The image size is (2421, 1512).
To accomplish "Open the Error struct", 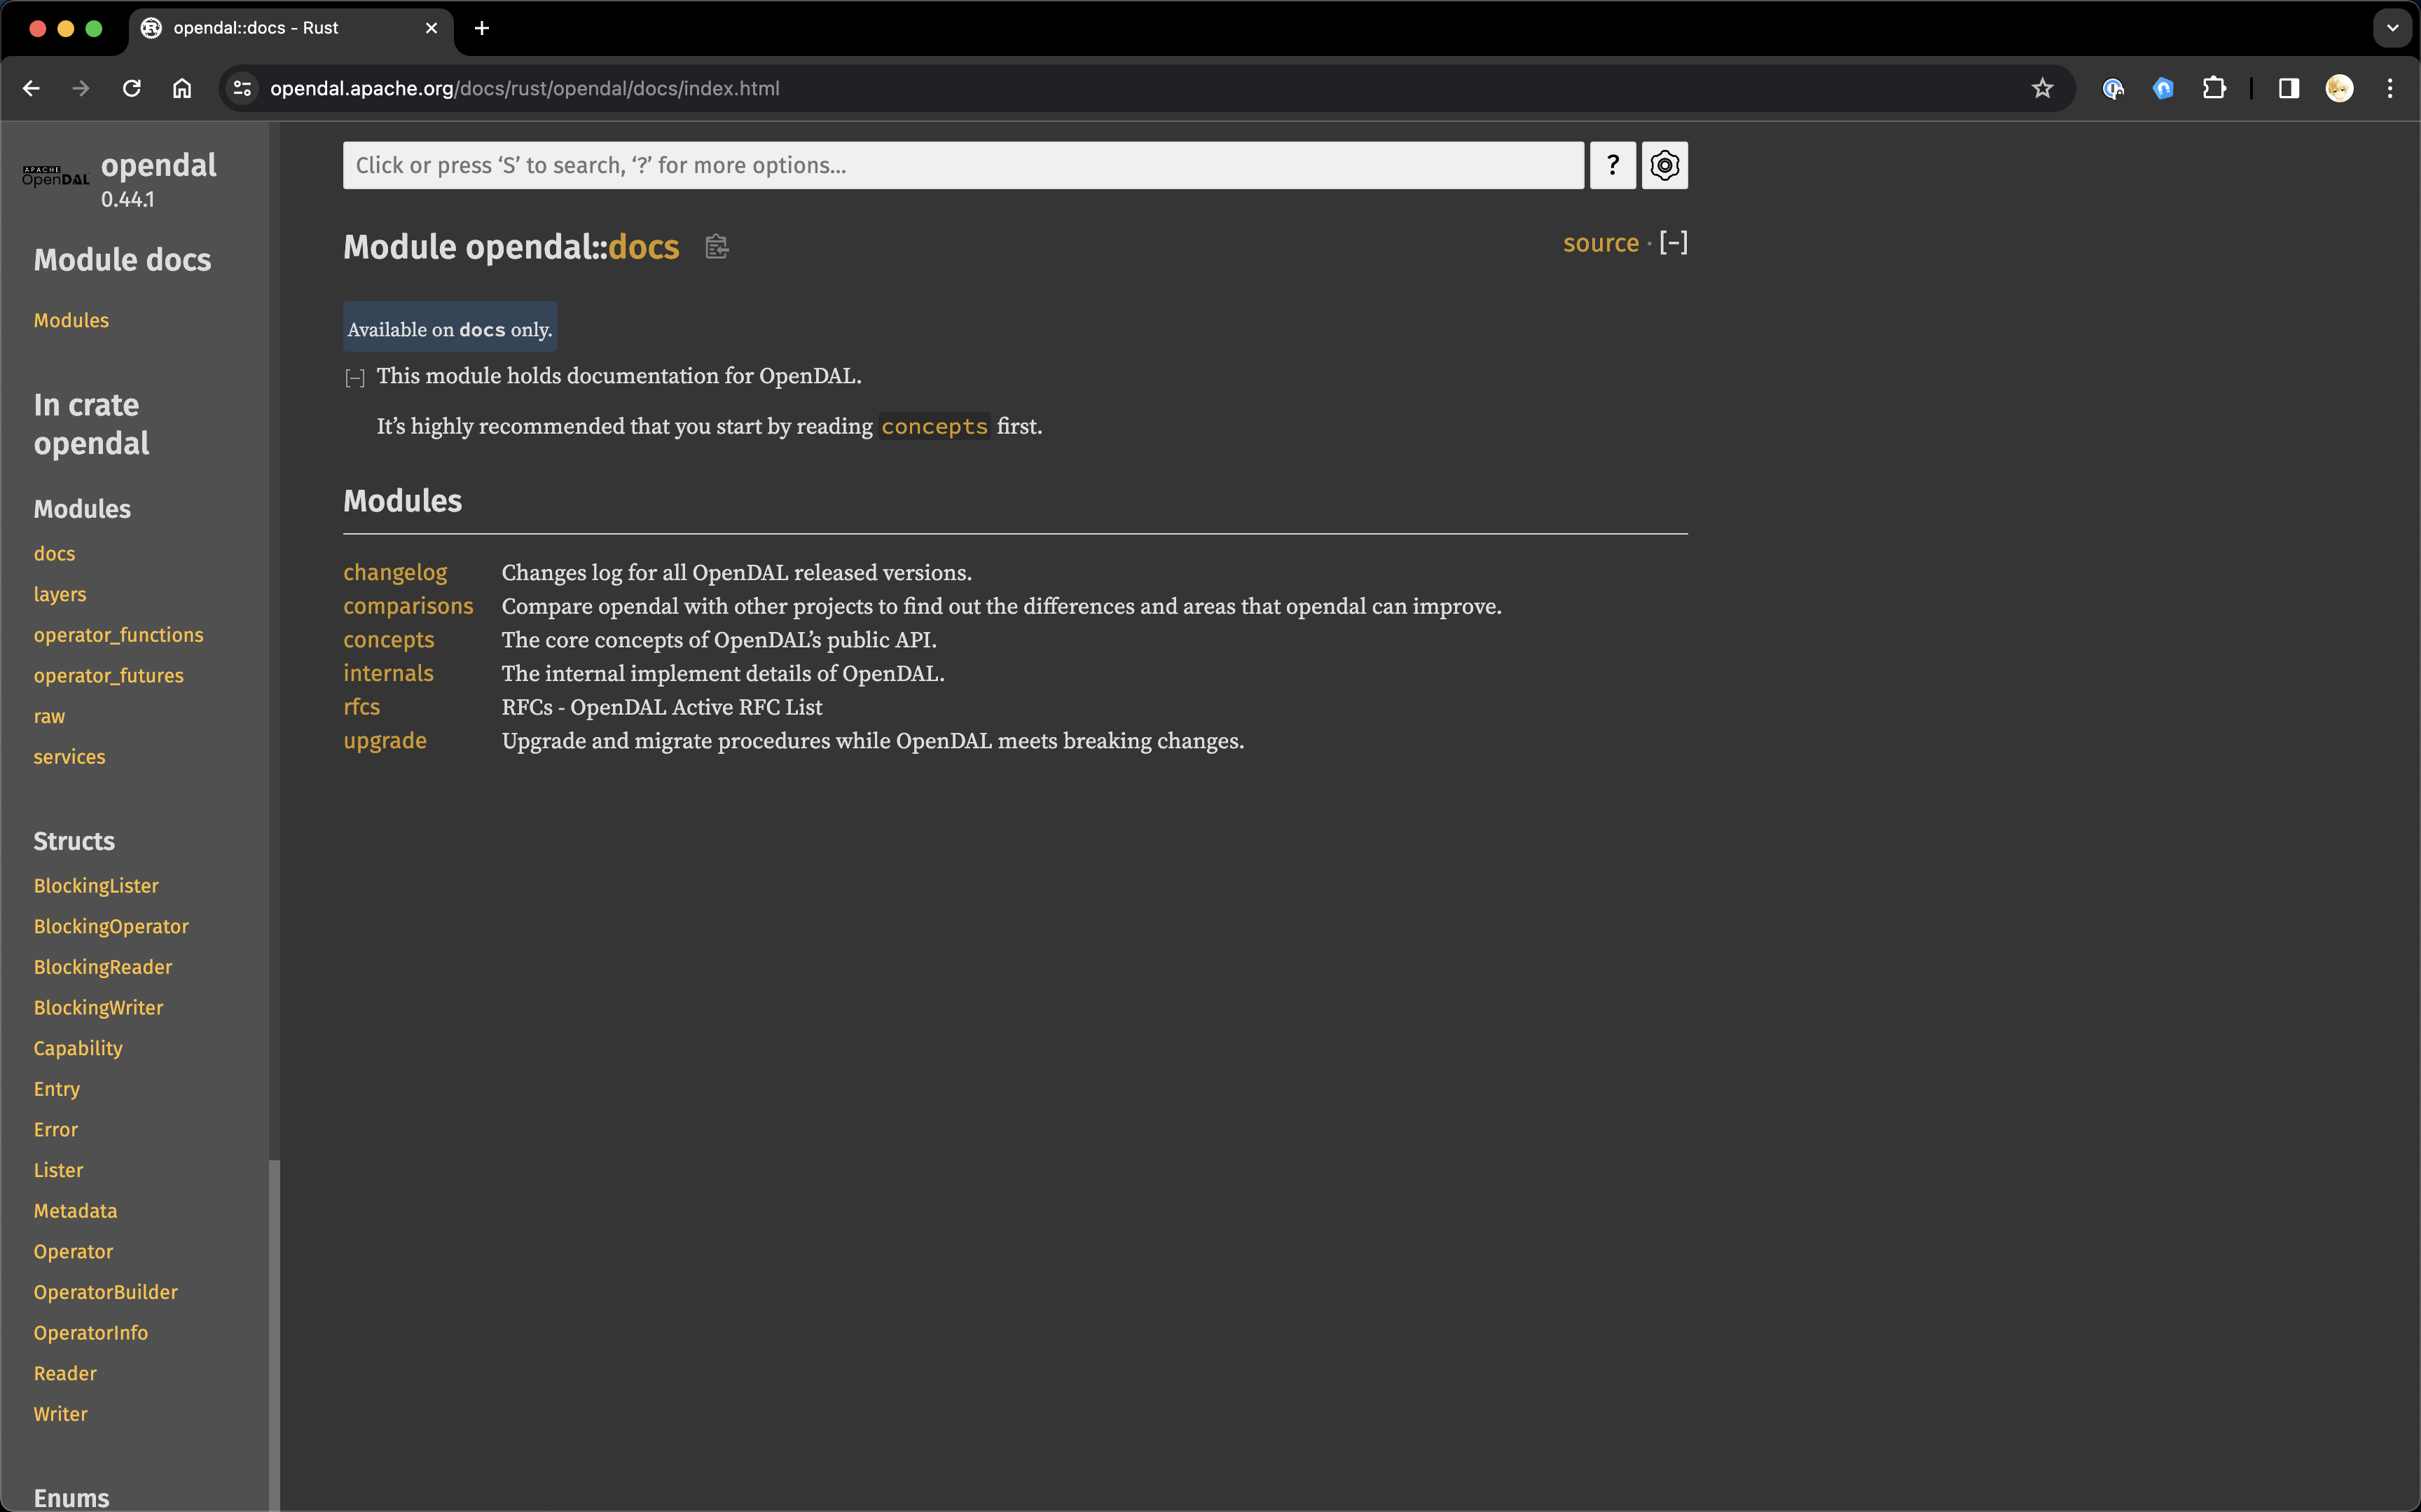I will (x=55, y=1129).
